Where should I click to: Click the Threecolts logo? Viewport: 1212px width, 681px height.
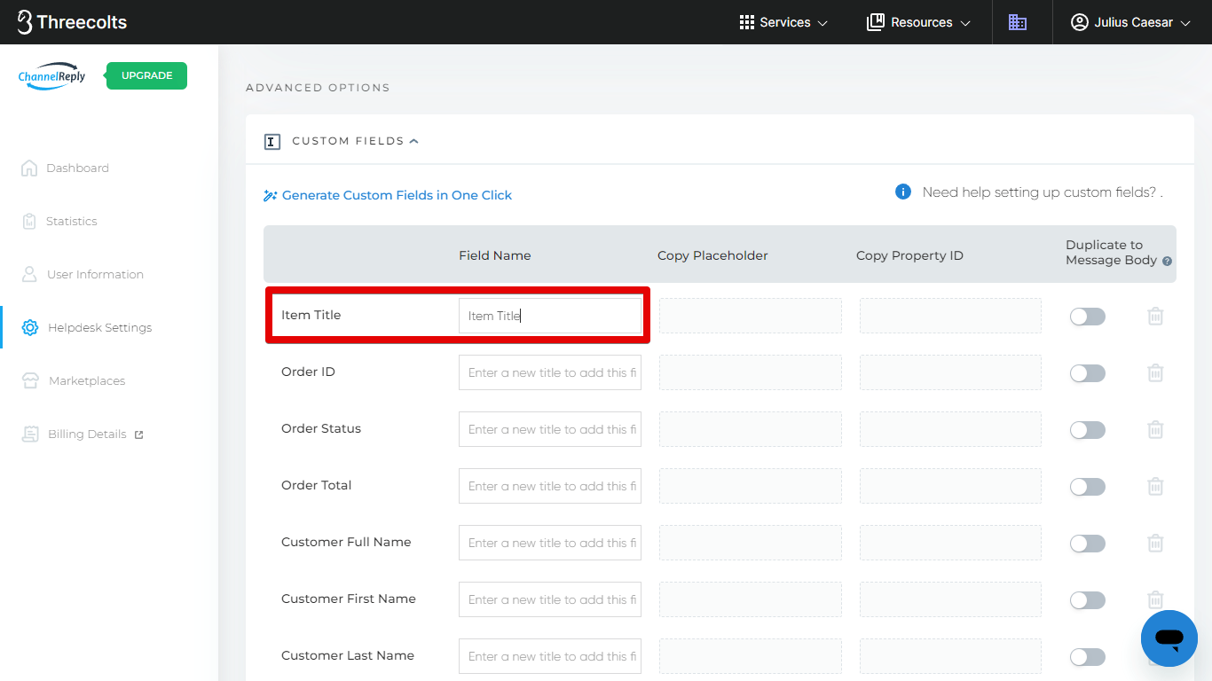click(73, 22)
